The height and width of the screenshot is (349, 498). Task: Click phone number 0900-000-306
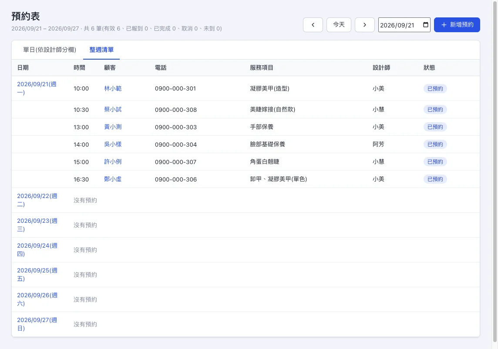pos(175,179)
